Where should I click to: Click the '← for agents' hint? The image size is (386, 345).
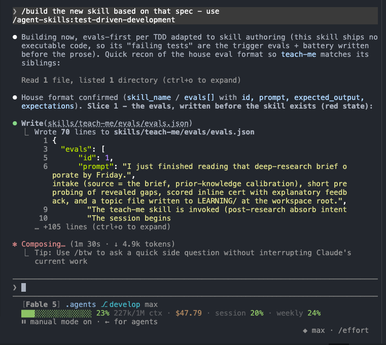point(131,322)
